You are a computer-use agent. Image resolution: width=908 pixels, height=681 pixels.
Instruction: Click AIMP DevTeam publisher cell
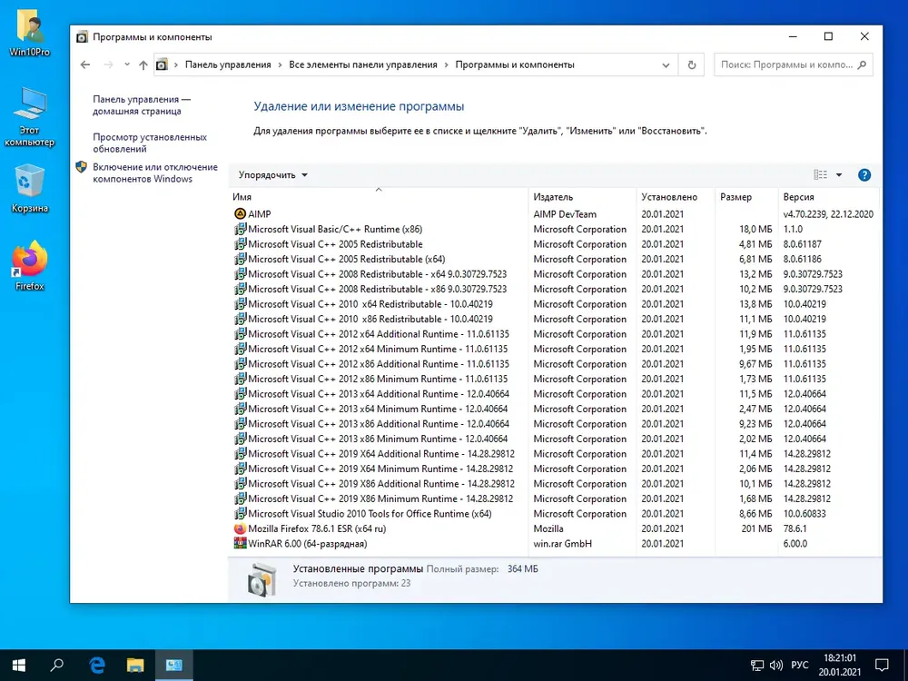click(565, 213)
